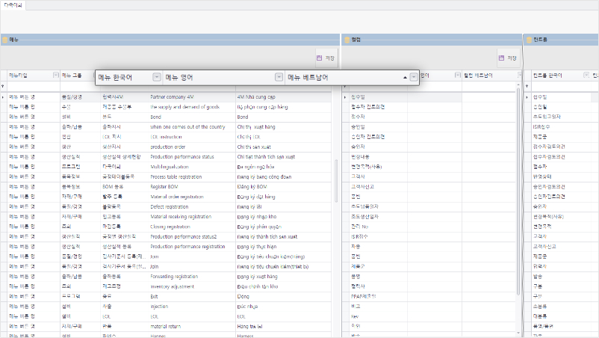
Task: Click scroll-down arrow of middle grid scrollbar
Action: coord(518,334)
